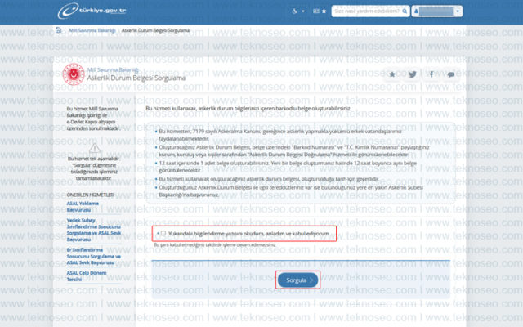Open Yedek Subay Sınıflandırma Sonucunu link

(94, 230)
